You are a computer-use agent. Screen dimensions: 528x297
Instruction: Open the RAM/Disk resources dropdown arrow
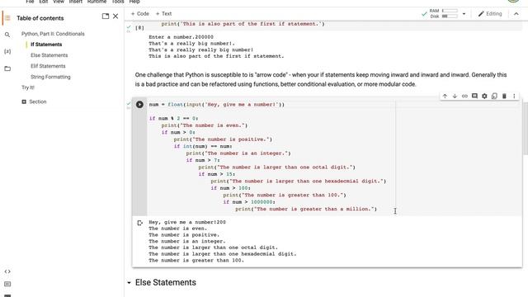click(x=464, y=14)
